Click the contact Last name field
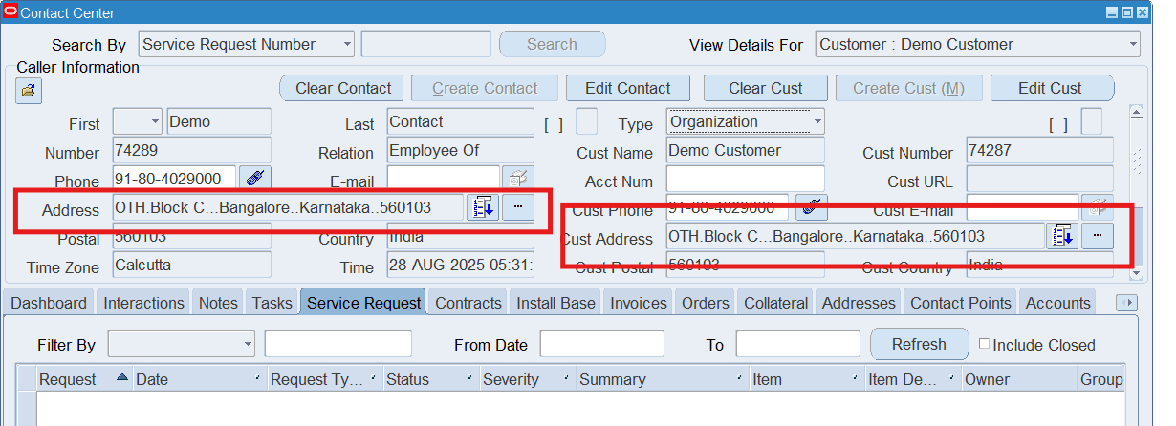 (461, 121)
